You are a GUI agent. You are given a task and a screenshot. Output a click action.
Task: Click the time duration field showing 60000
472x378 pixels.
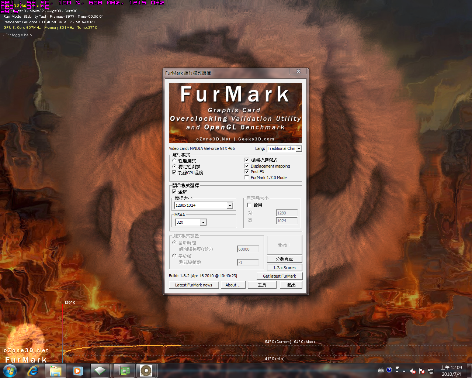tap(248, 249)
